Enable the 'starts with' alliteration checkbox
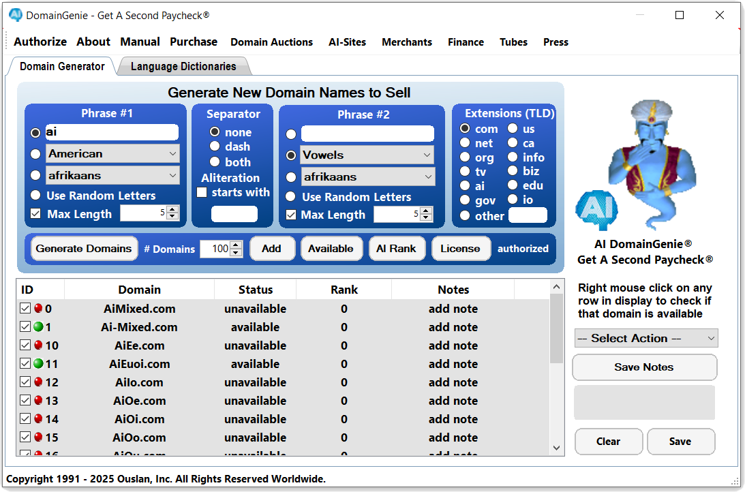The width and height of the screenshot is (745, 492). [x=202, y=192]
